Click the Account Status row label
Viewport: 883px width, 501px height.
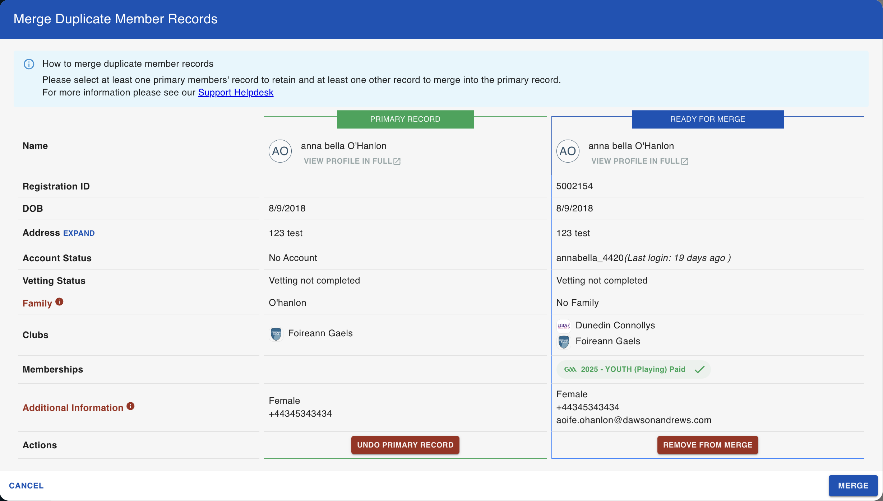click(x=57, y=258)
